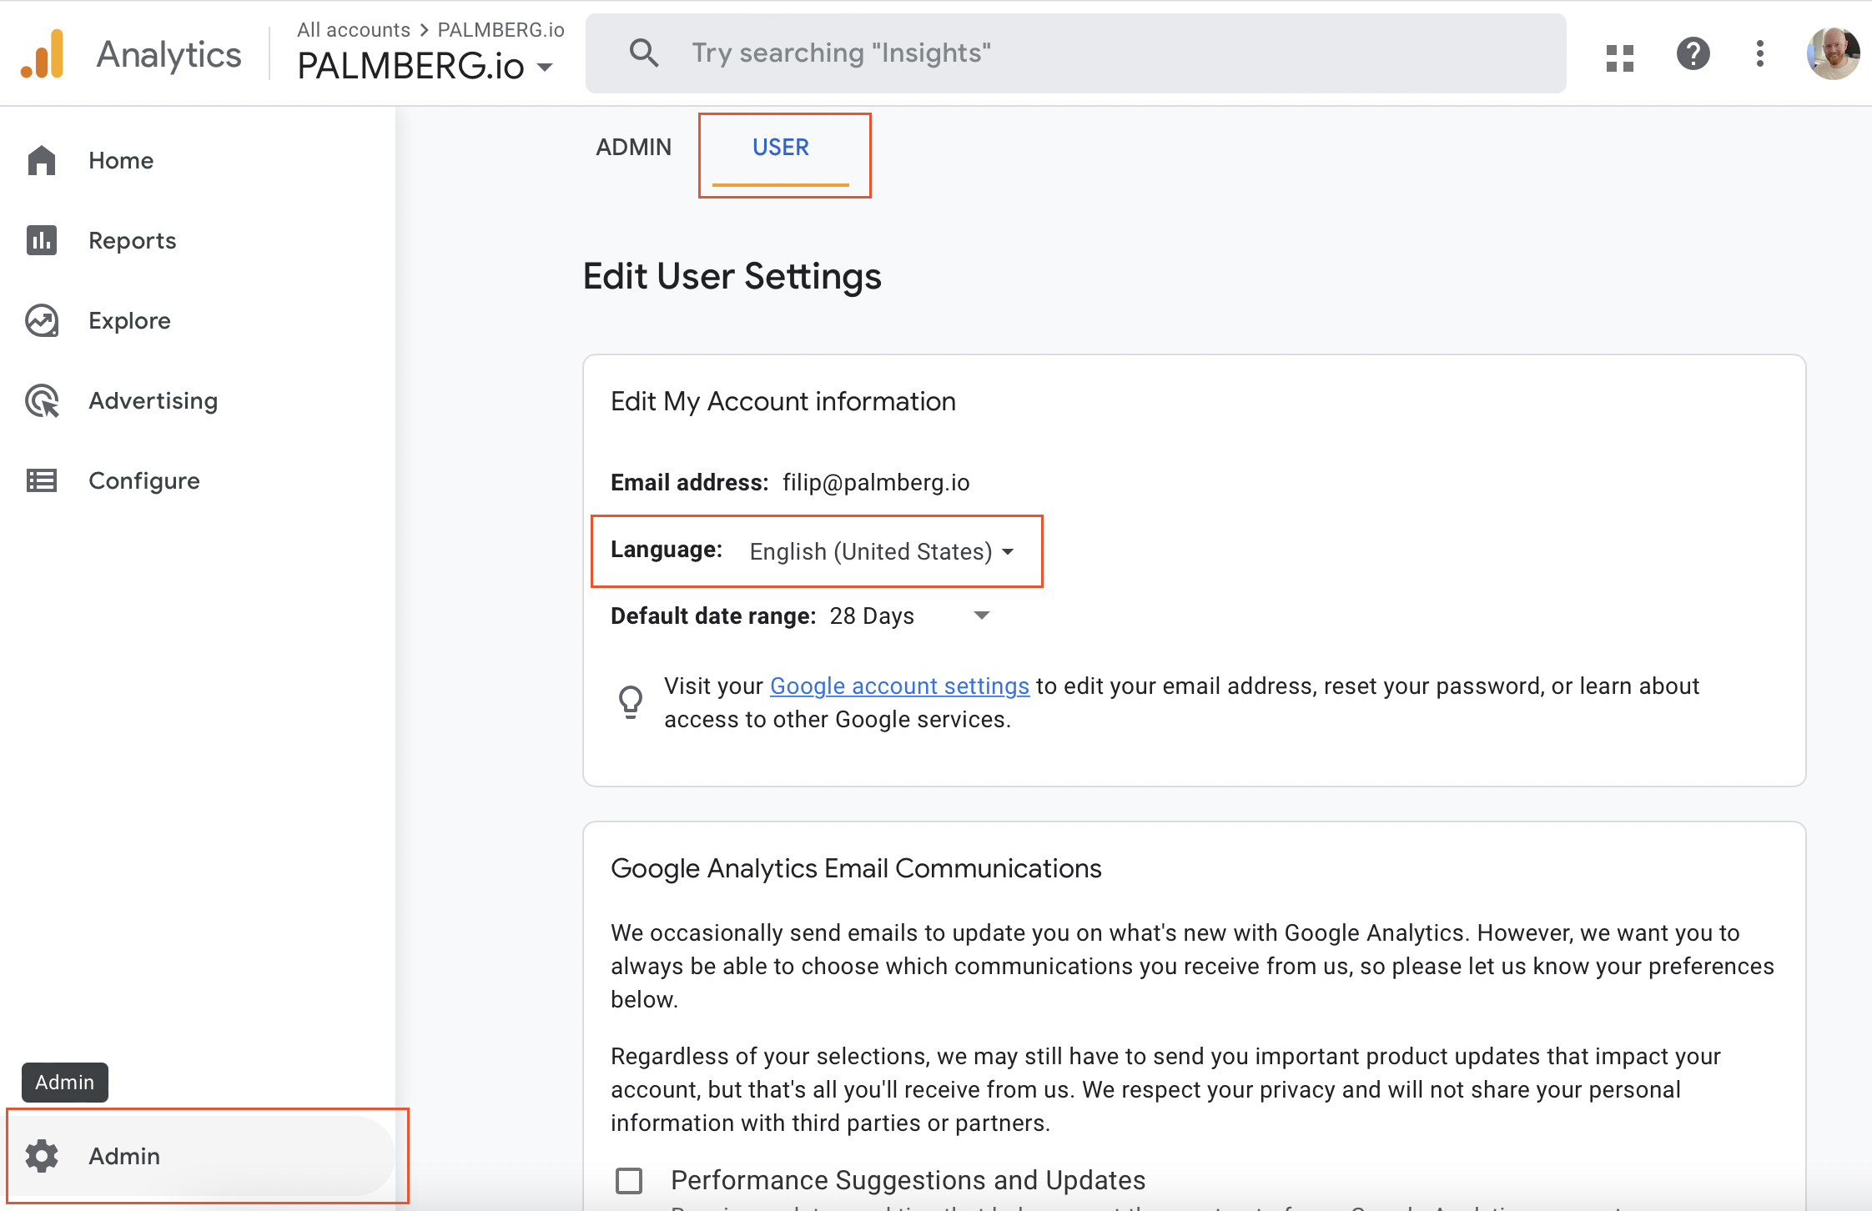Select Reports label in navigation

click(133, 240)
